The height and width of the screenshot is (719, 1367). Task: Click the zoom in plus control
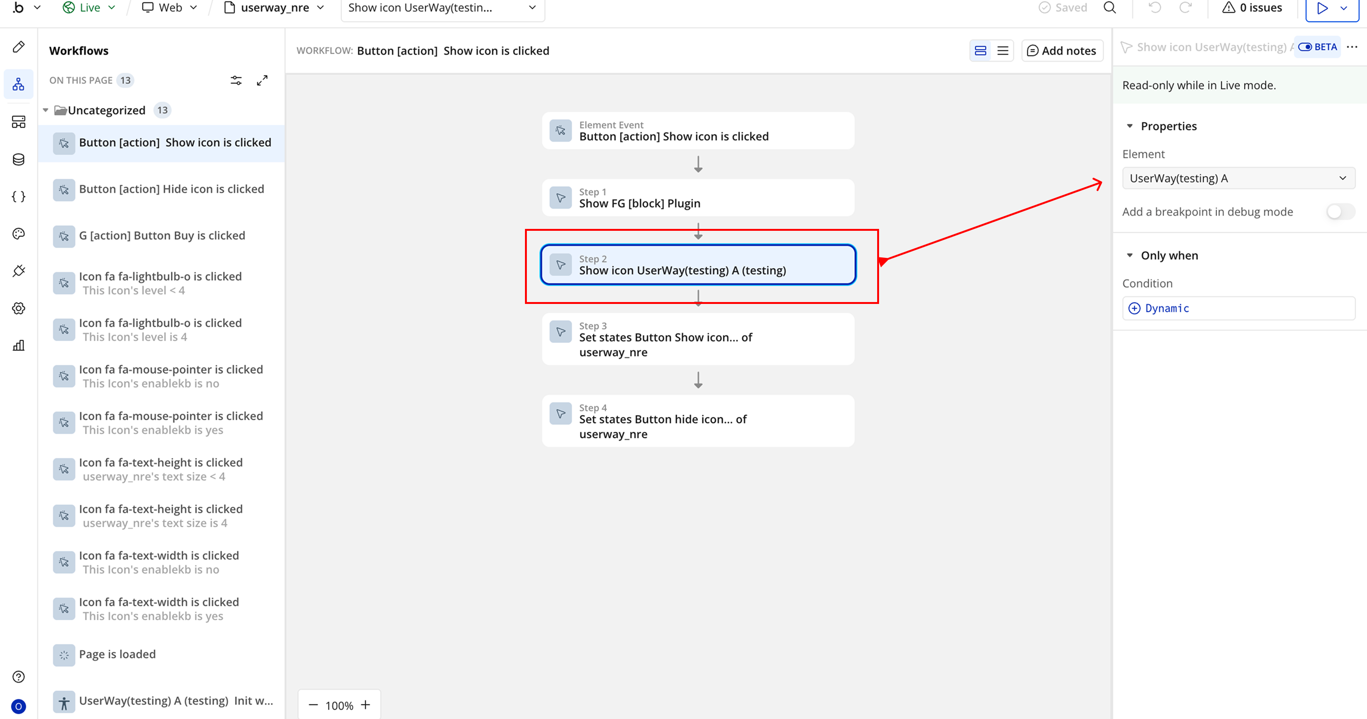[365, 705]
